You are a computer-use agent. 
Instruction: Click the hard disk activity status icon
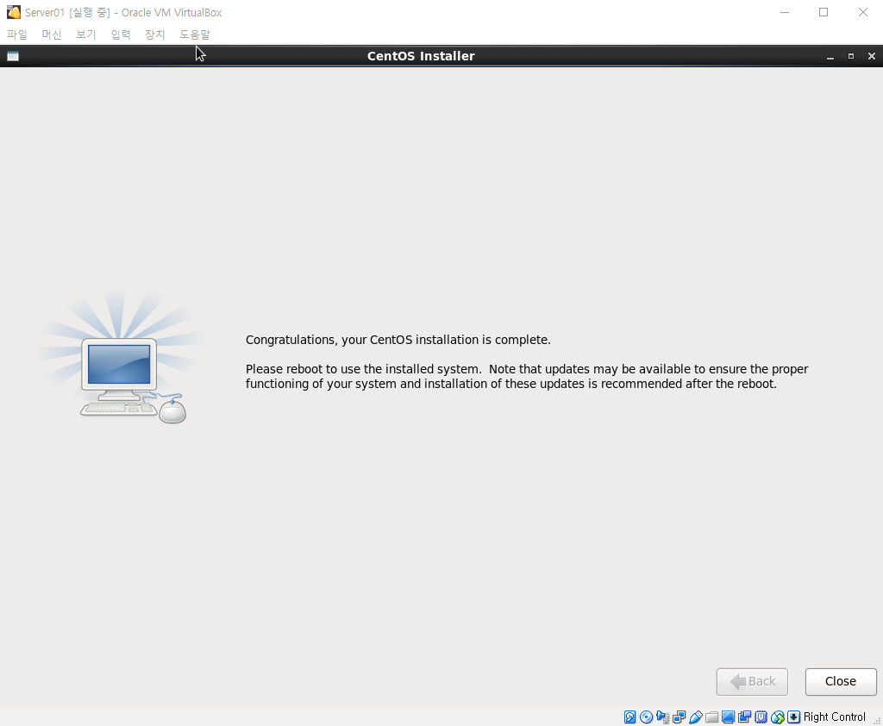click(x=629, y=717)
